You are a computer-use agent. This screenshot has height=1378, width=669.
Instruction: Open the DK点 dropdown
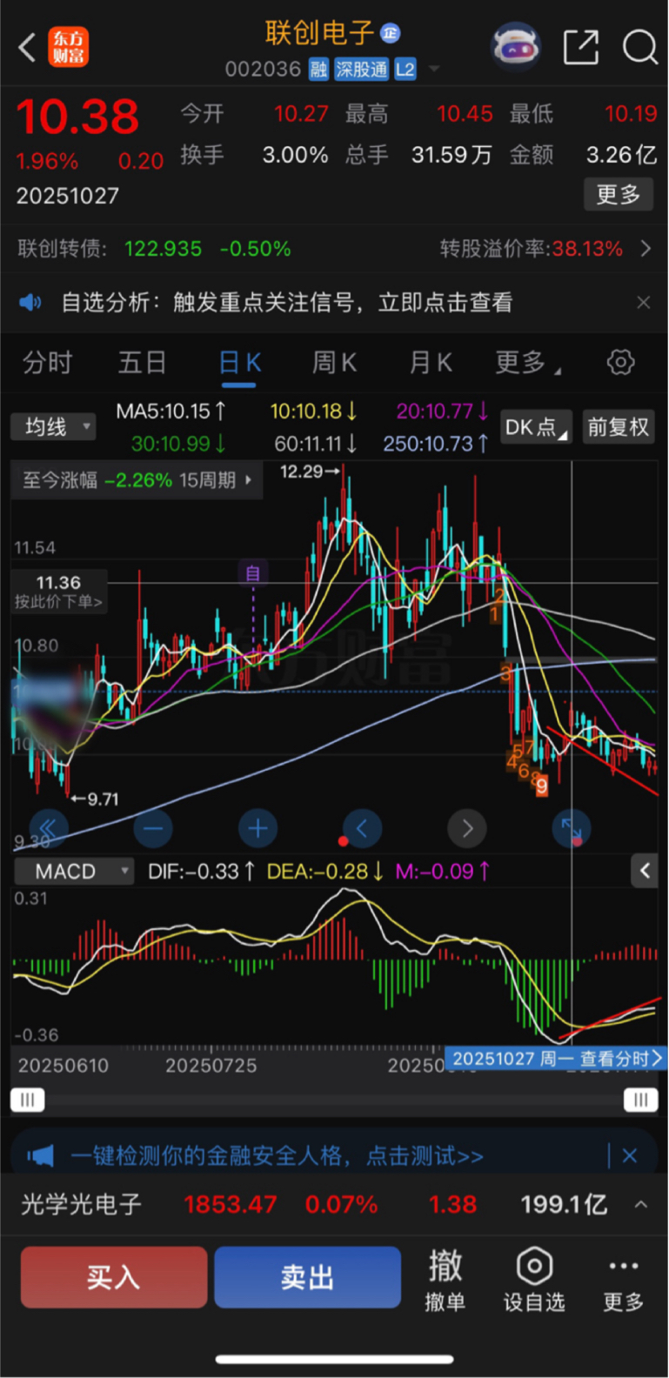537,427
